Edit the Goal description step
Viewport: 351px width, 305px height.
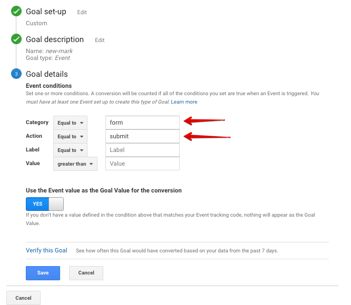click(x=100, y=40)
